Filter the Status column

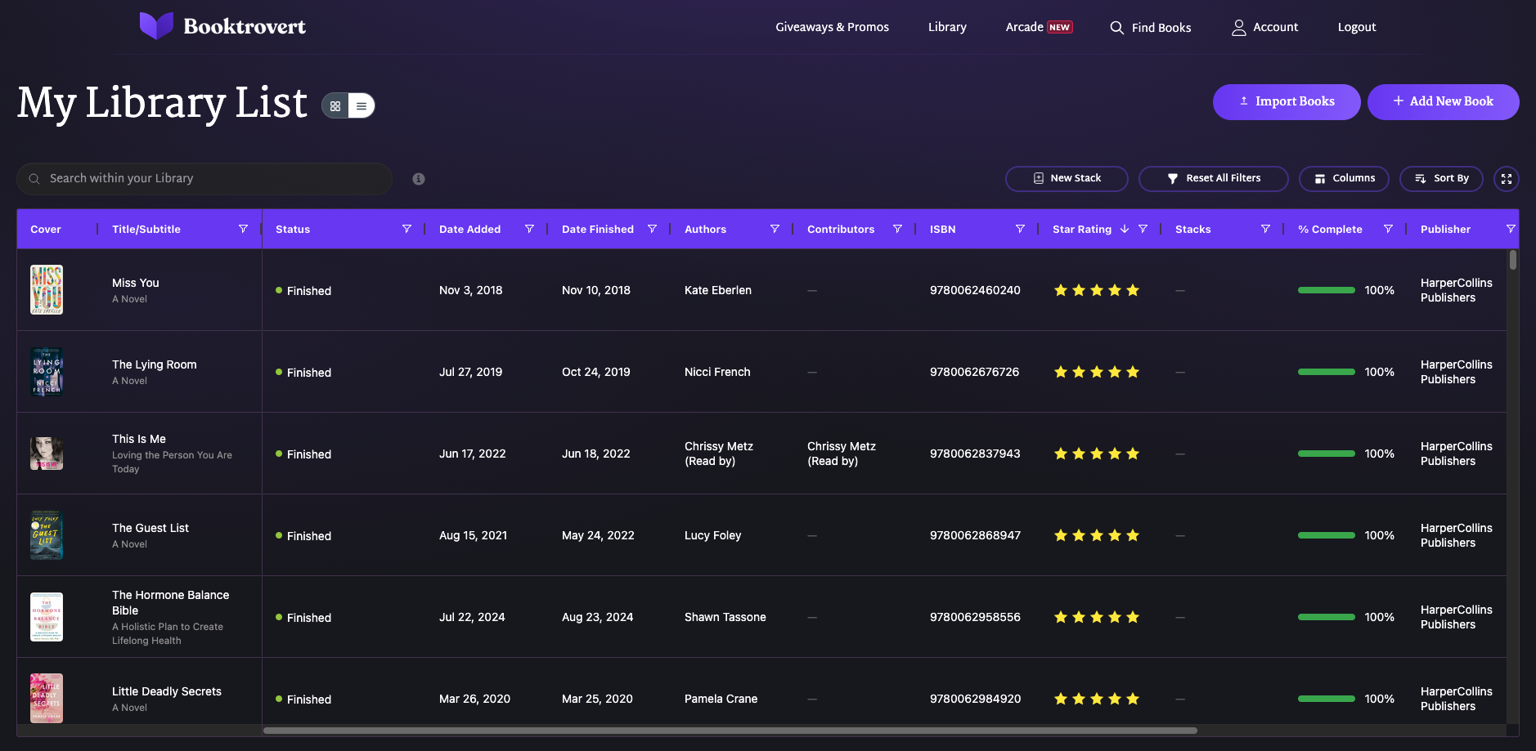406,229
